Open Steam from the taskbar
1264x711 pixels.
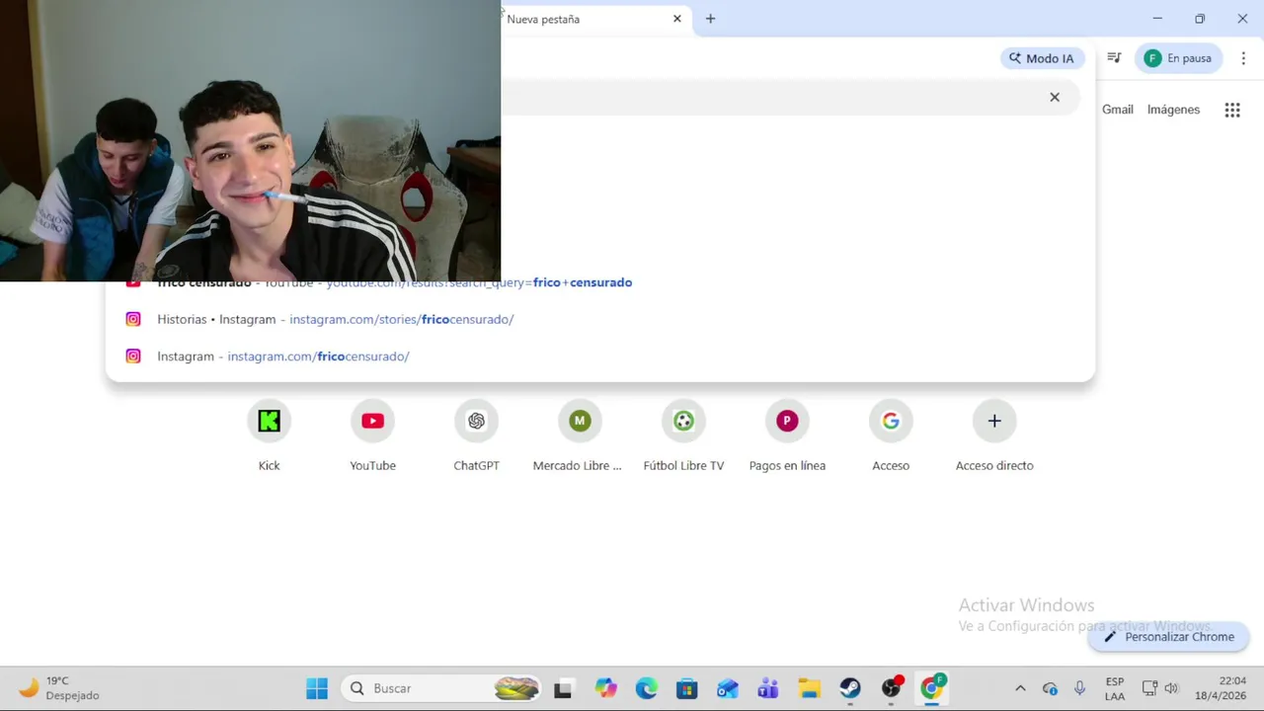(849, 688)
